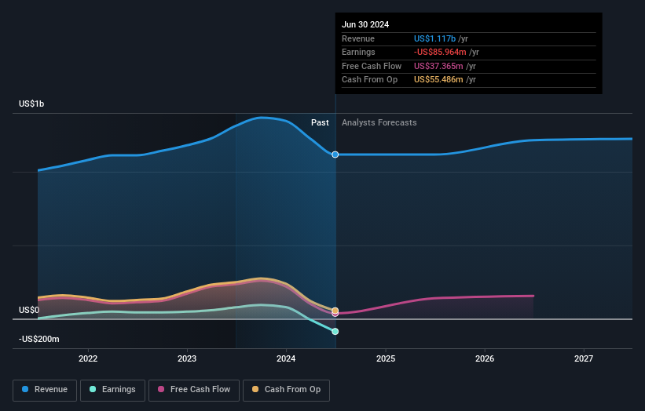Screen dimensions: 645x411
Task: Click the Cash From Op row label in tooltip
Action: (369, 80)
